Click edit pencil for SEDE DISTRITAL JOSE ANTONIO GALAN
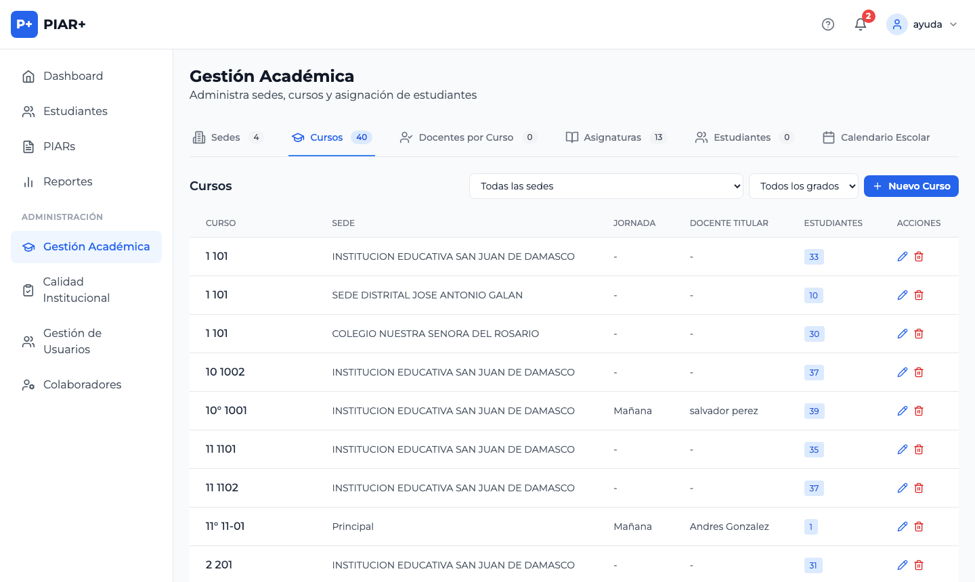This screenshot has height=582, width=975. coord(902,295)
